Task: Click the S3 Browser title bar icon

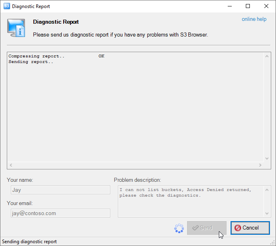Action: pyautogui.click(x=7, y=6)
